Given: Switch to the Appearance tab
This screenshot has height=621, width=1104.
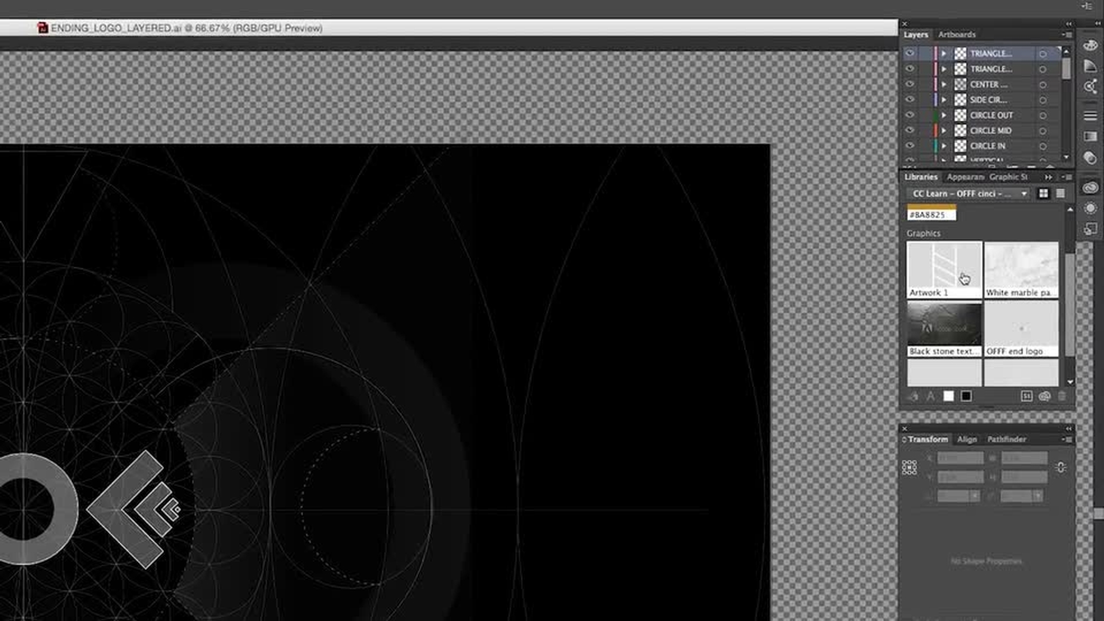Looking at the screenshot, I should pyautogui.click(x=965, y=177).
